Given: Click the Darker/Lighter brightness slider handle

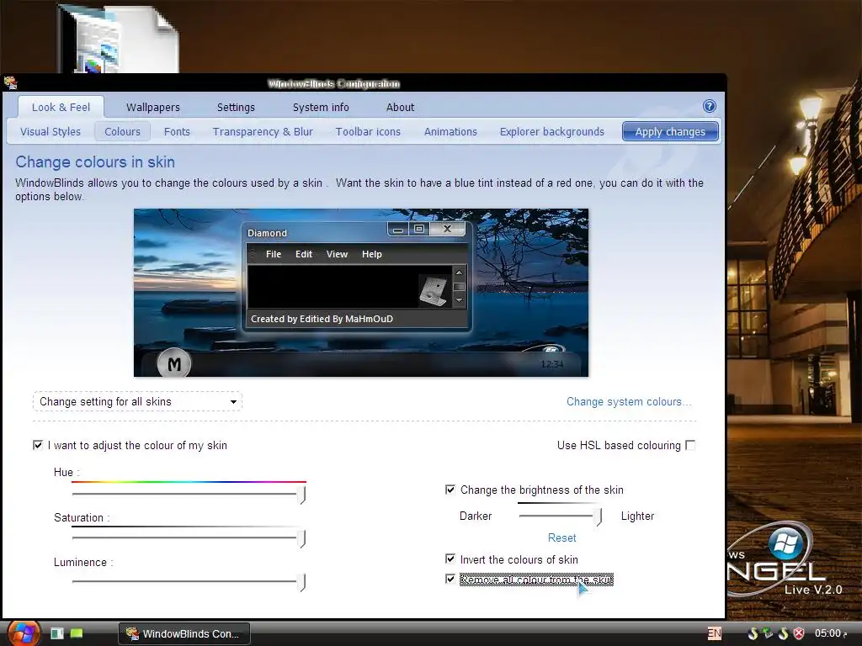Looking at the screenshot, I should [x=598, y=516].
